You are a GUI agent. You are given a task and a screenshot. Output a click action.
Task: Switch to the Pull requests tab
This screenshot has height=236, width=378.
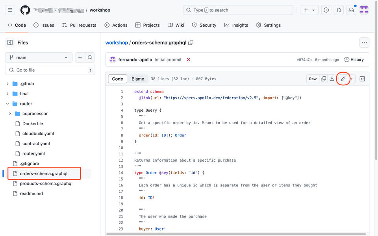pyautogui.click(x=79, y=25)
